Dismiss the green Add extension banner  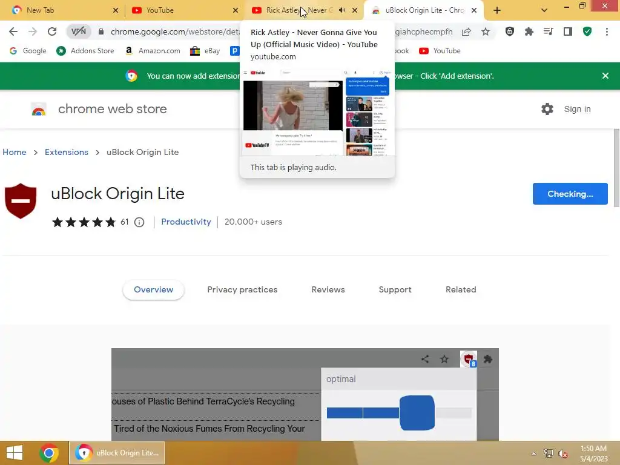605,76
